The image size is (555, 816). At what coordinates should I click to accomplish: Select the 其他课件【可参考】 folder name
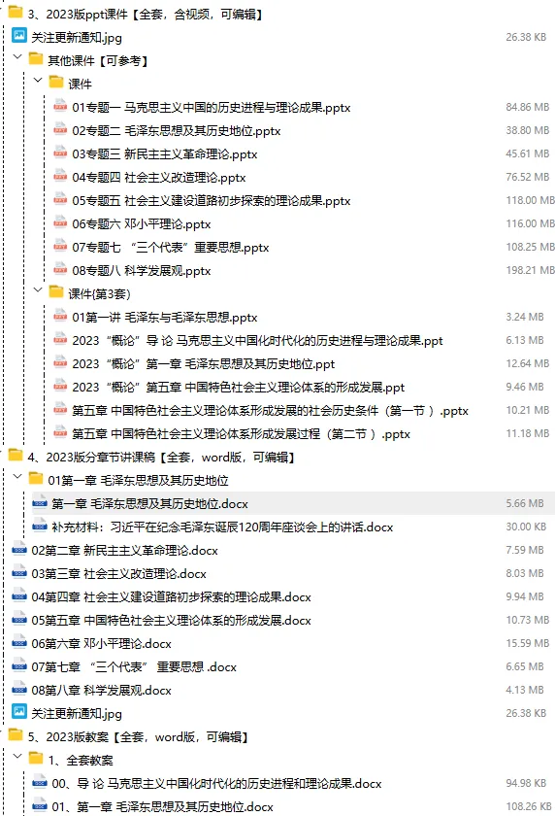(99, 61)
